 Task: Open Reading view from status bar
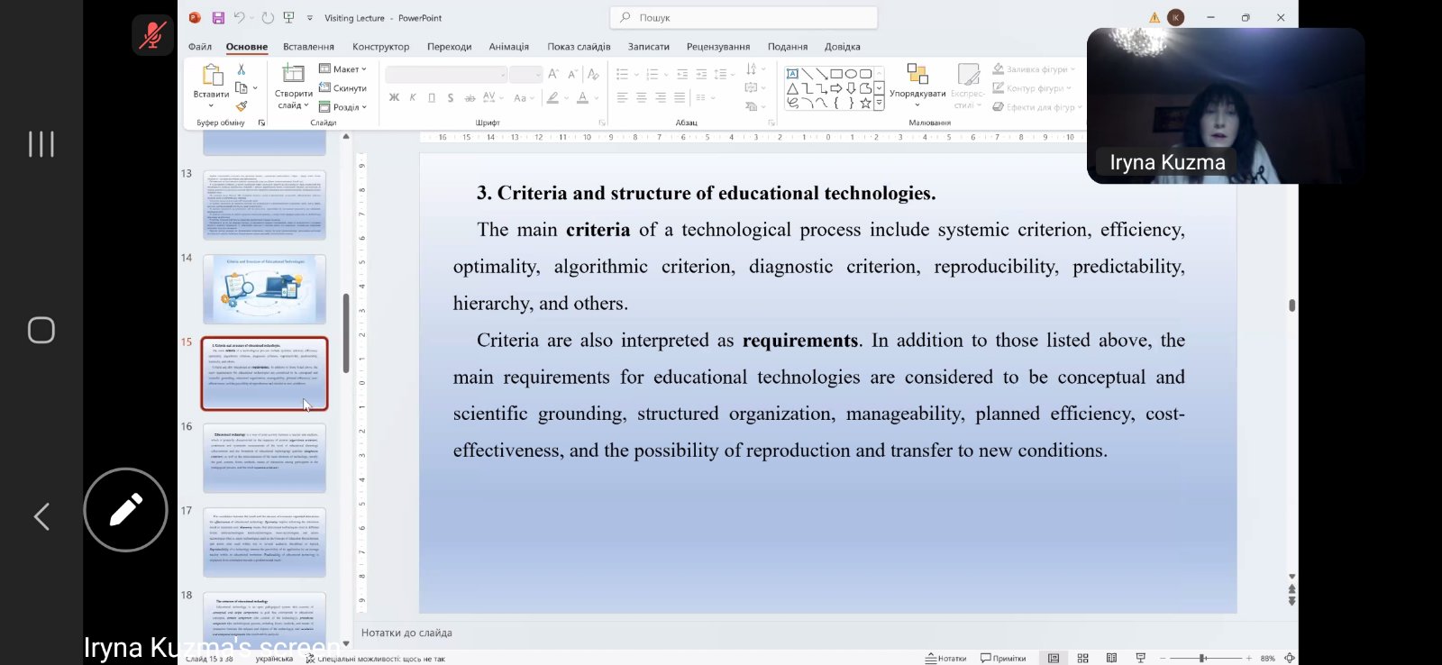tap(1111, 658)
